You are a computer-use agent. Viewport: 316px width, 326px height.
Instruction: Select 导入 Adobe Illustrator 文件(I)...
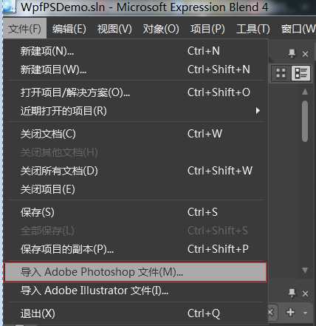135,291
